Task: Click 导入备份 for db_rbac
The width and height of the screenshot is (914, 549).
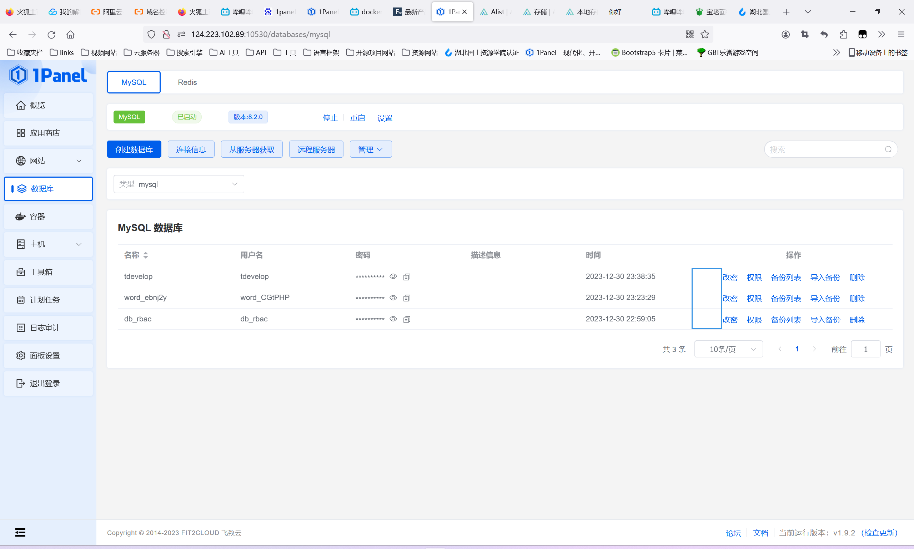Action: pos(825,320)
